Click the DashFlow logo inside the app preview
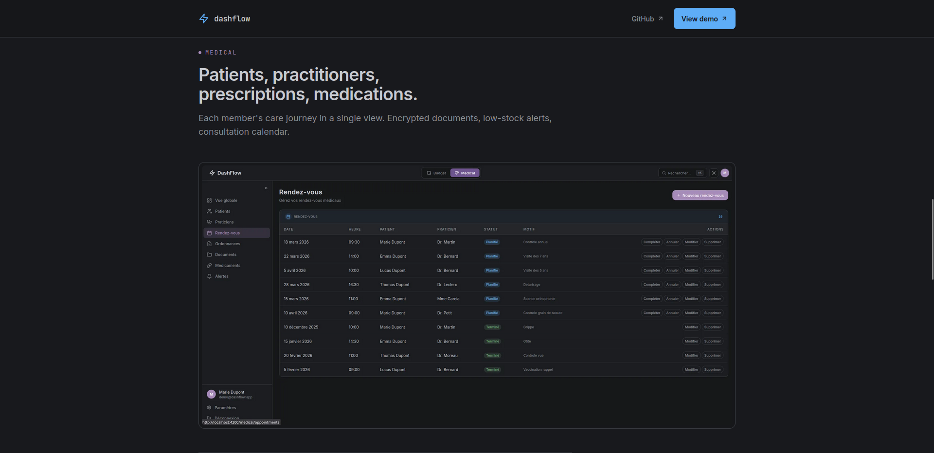Image resolution: width=934 pixels, height=453 pixels. 225,173
